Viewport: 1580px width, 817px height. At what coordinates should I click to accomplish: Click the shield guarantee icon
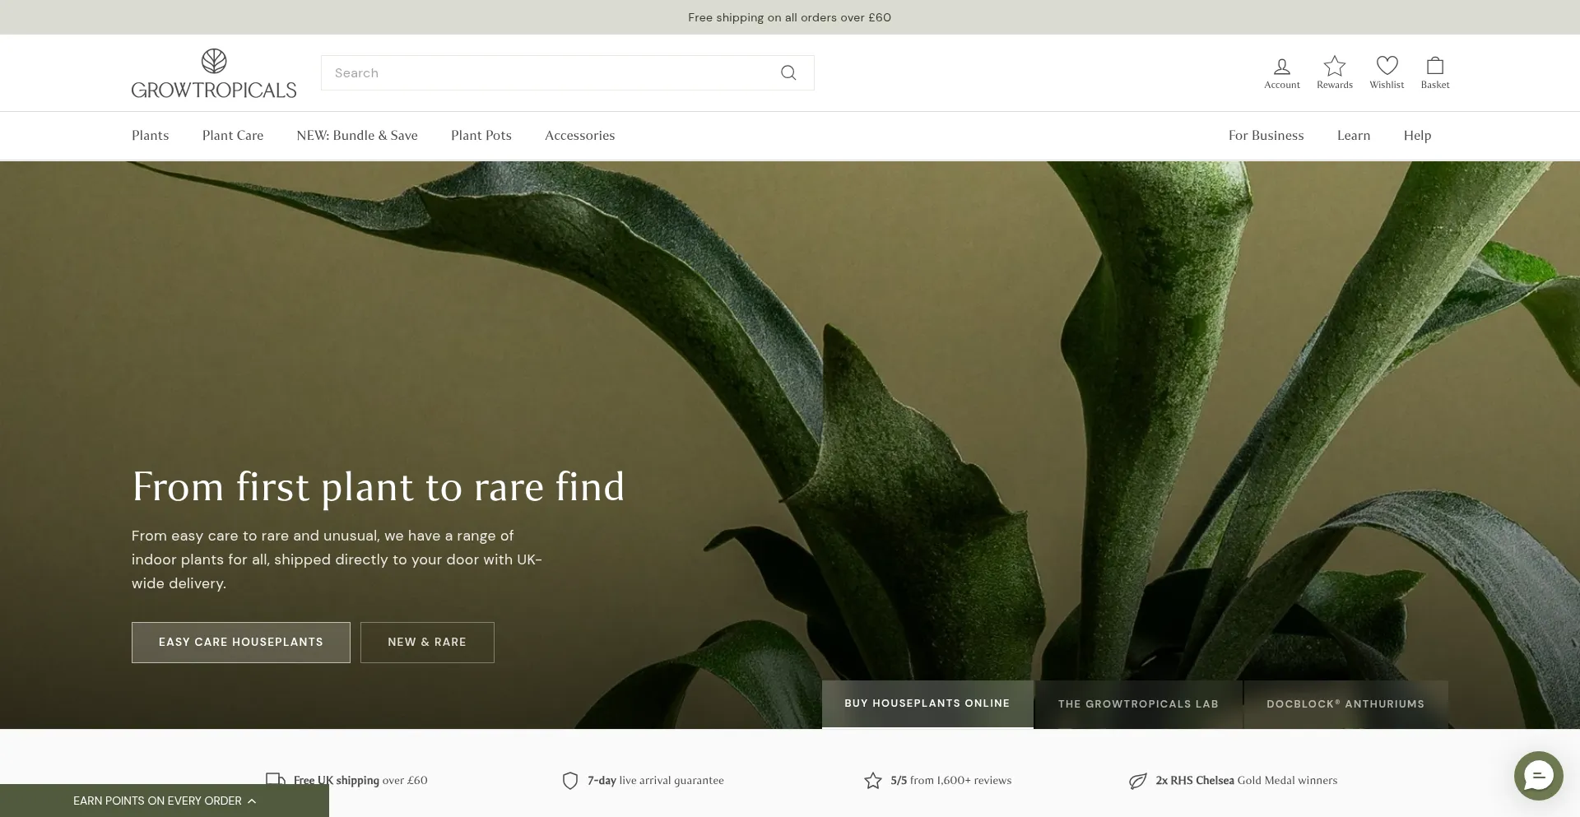point(570,781)
